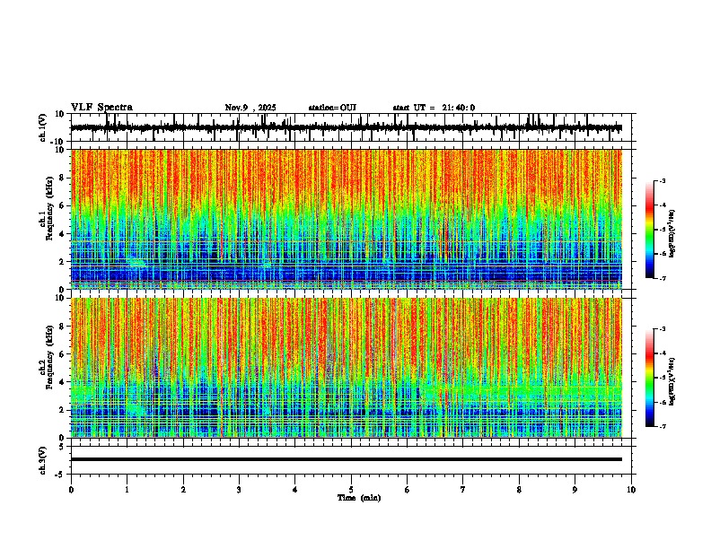Screen dimensions: 711x549
Task: Click the thick black ch.3 signal trace
Action: point(347,459)
